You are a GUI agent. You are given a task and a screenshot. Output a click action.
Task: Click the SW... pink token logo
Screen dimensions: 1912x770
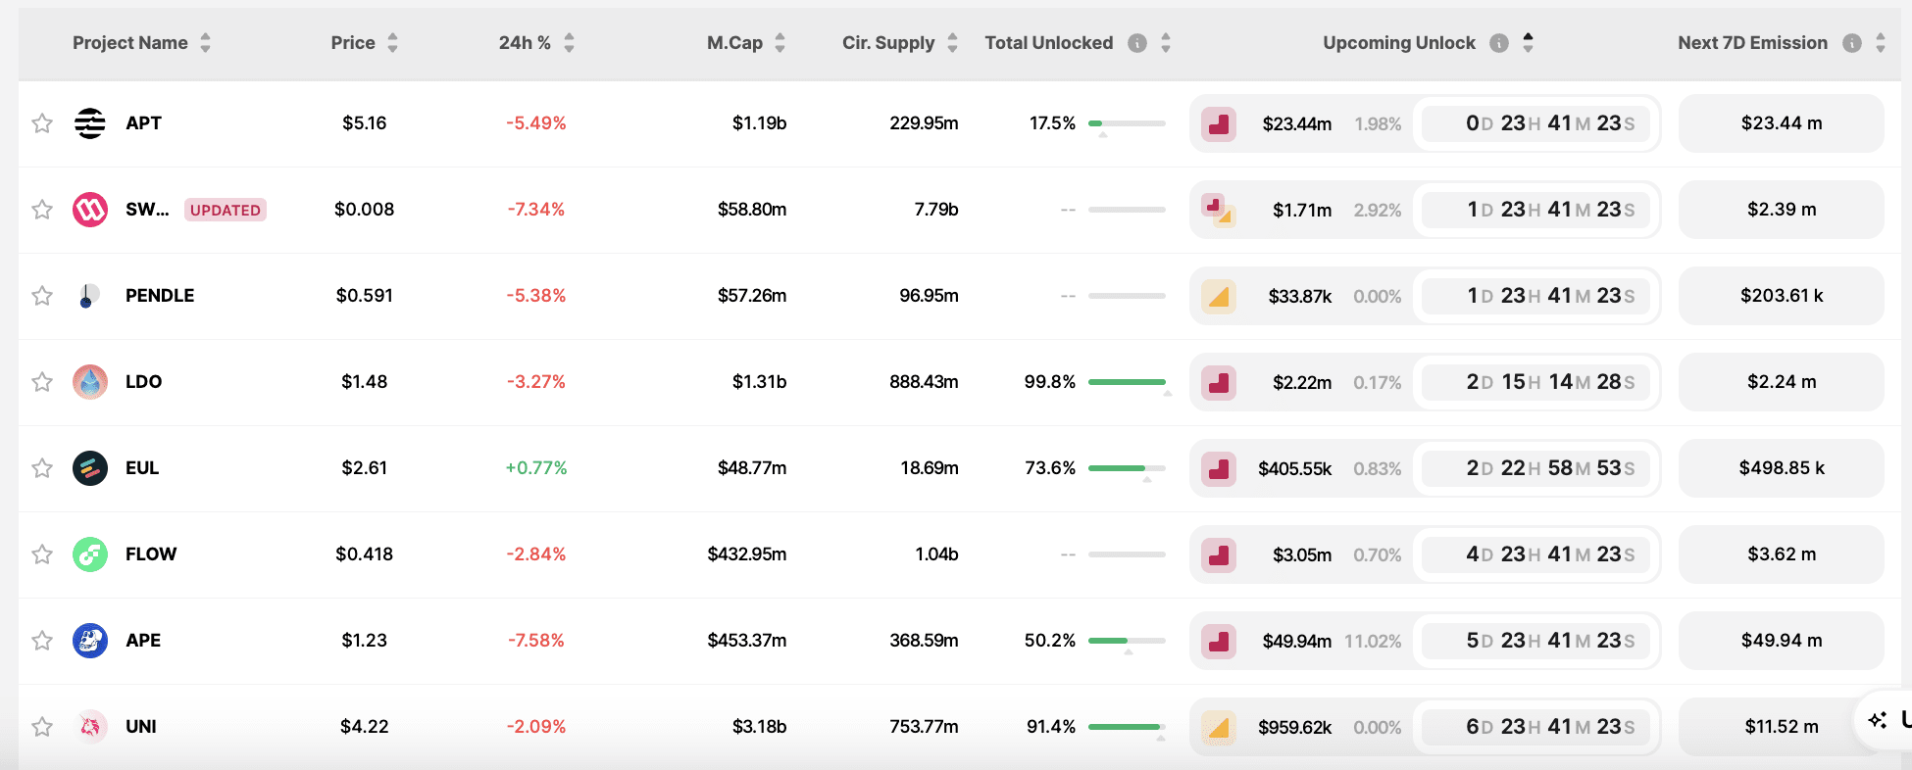90,210
